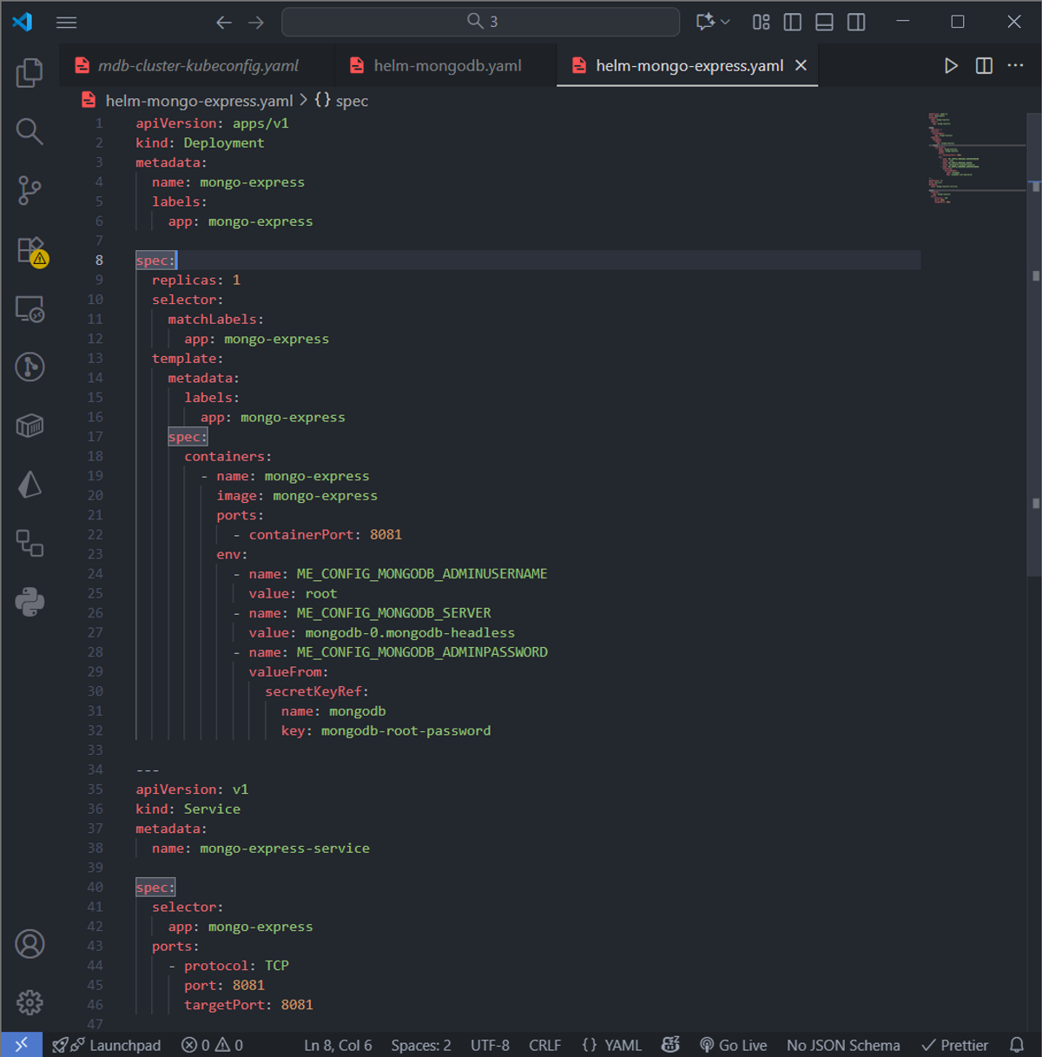Open the More Actions ellipsis menu

1016,66
